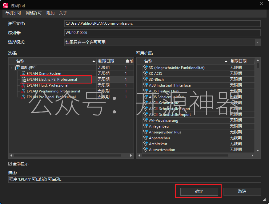Click the 单机许可 padlock folder icon
This screenshot has height=204, width=269.
pos(18,68)
